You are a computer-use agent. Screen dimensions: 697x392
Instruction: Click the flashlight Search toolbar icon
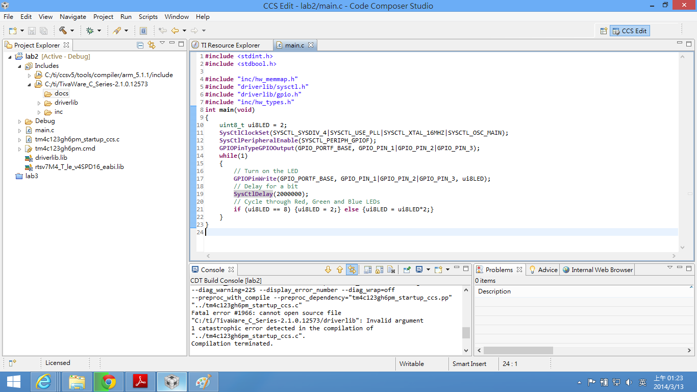(x=117, y=31)
